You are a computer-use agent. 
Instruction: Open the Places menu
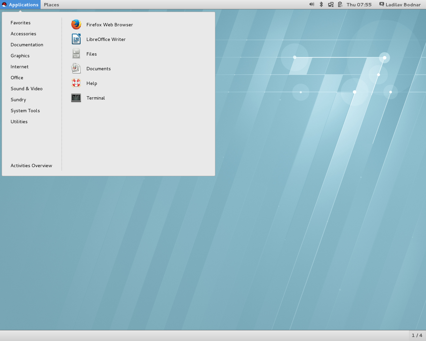[x=51, y=5]
